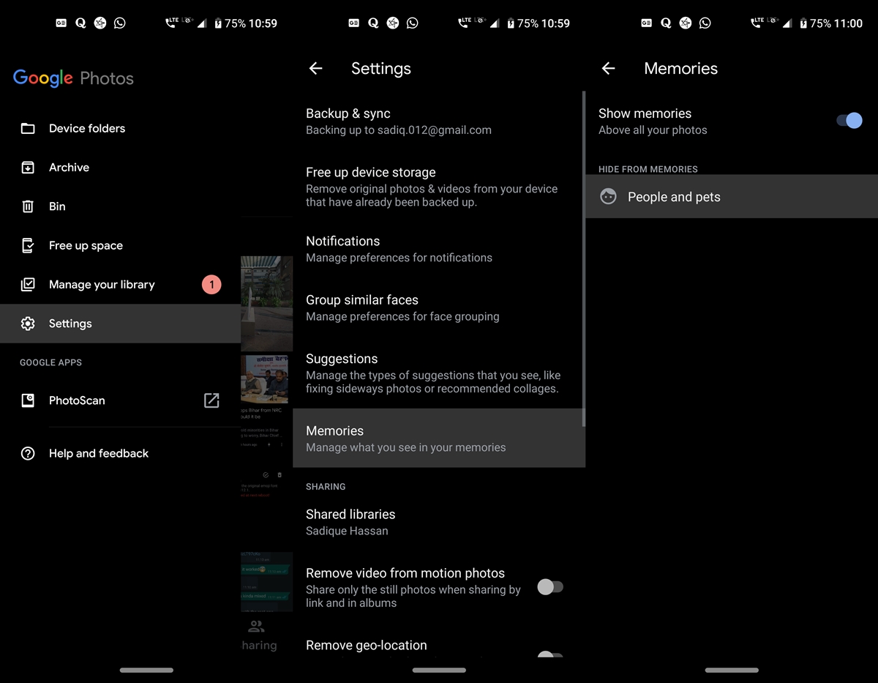This screenshot has height=683, width=878.
Task: Open People and pets hide option
Action: pos(732,196)
